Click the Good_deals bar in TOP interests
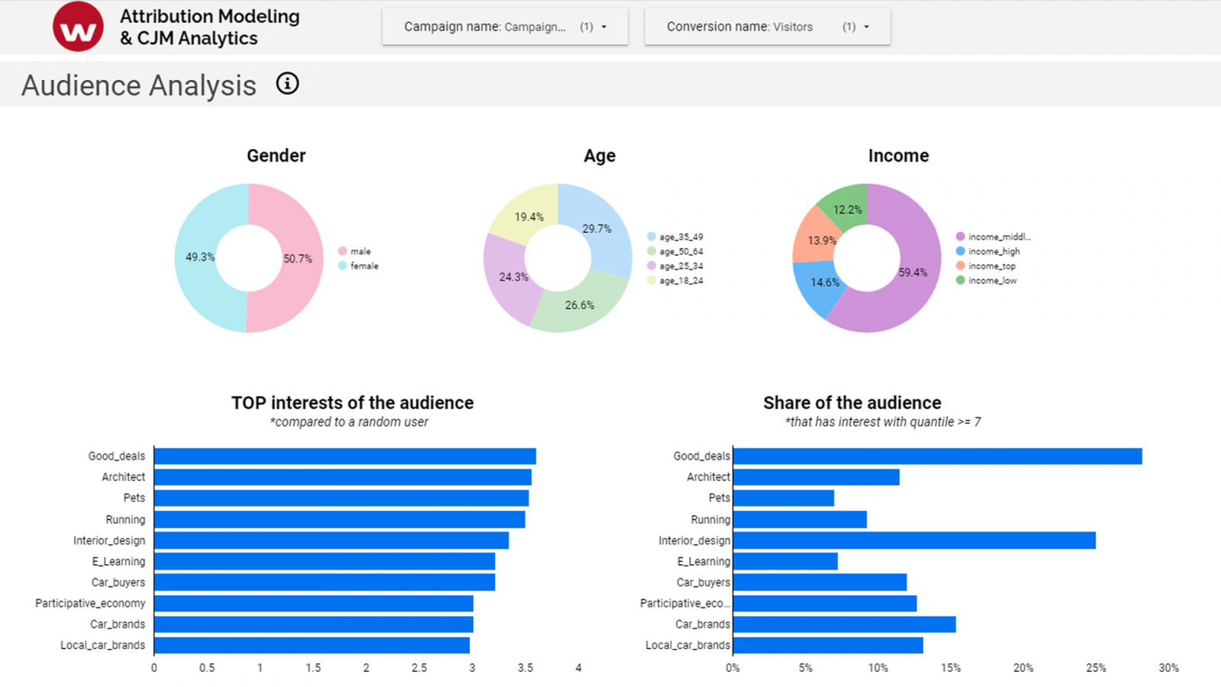Screen dimensions: 1221x687 (344, 456)
